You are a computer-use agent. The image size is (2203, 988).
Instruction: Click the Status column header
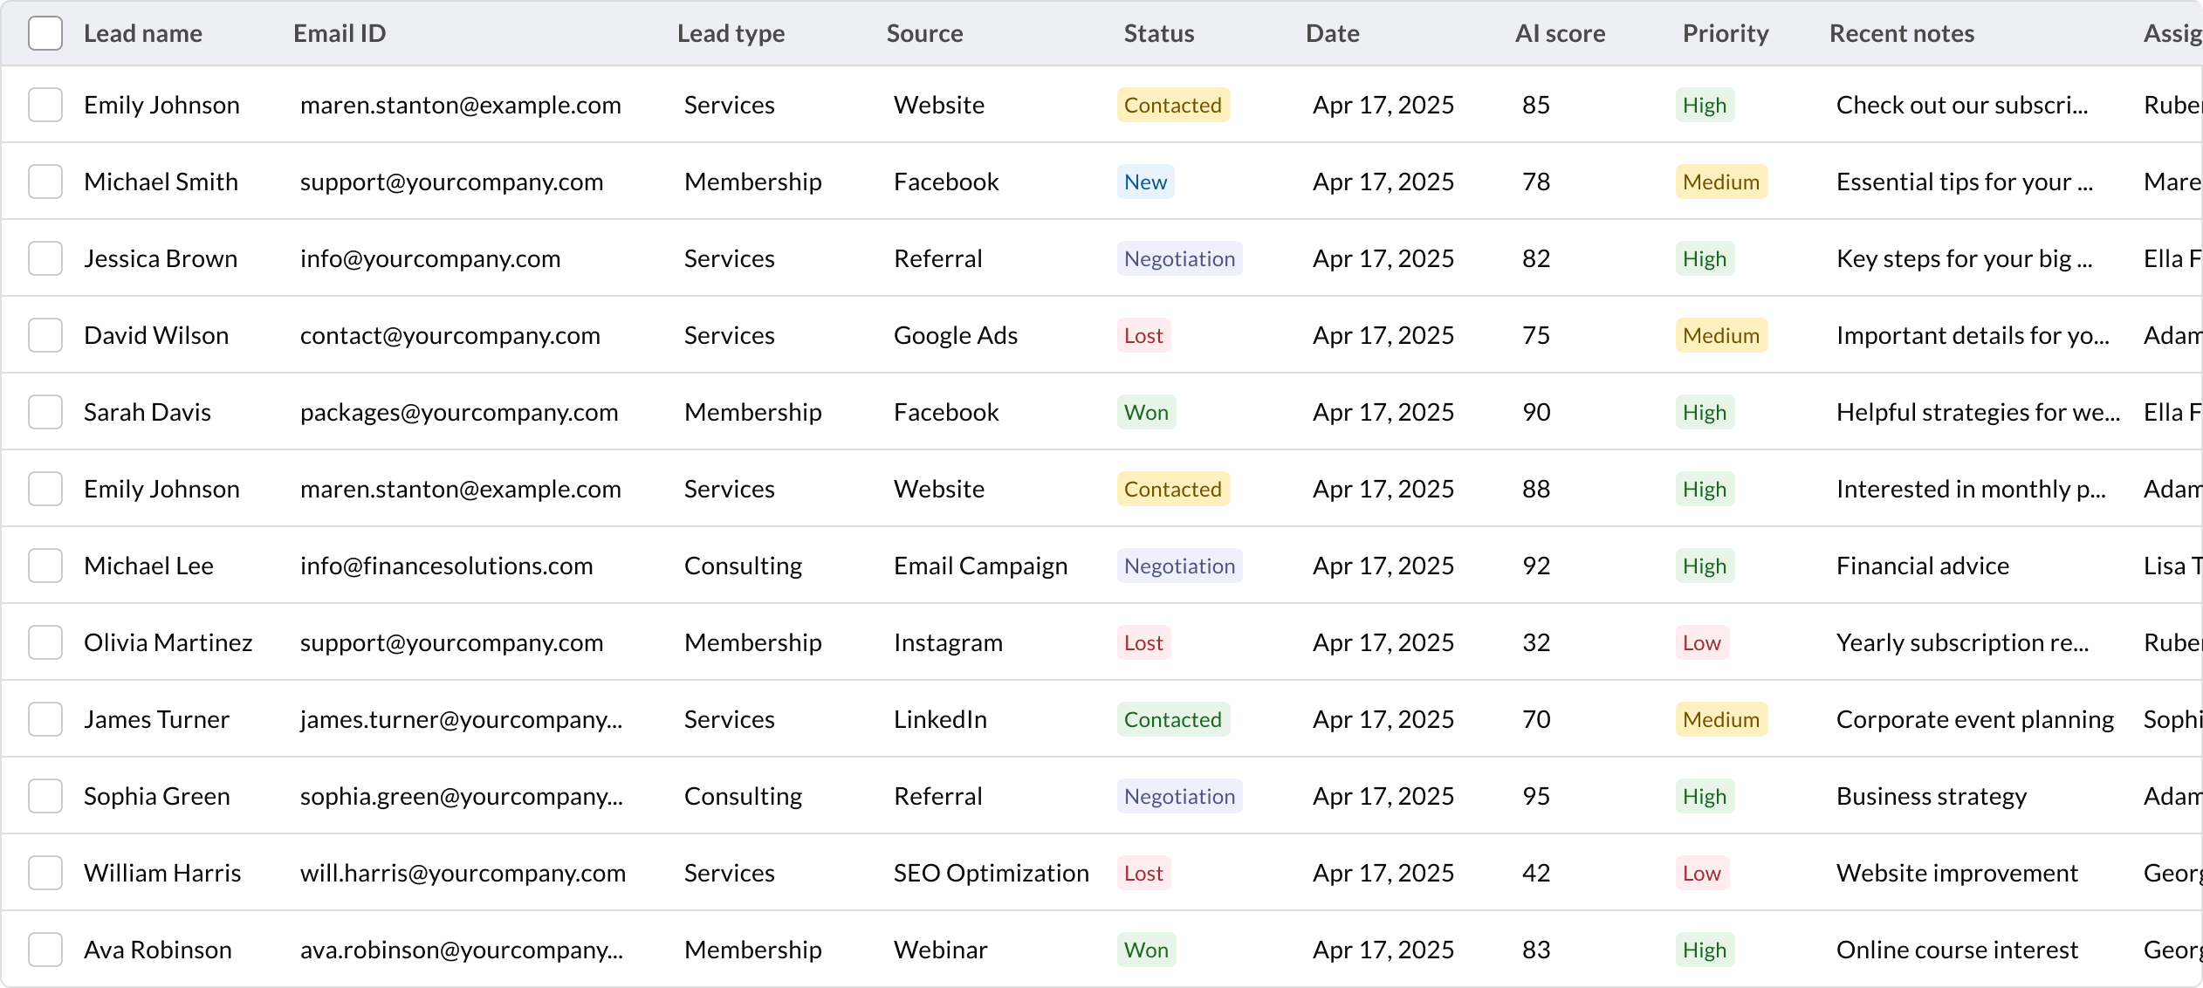point(1158,33)
